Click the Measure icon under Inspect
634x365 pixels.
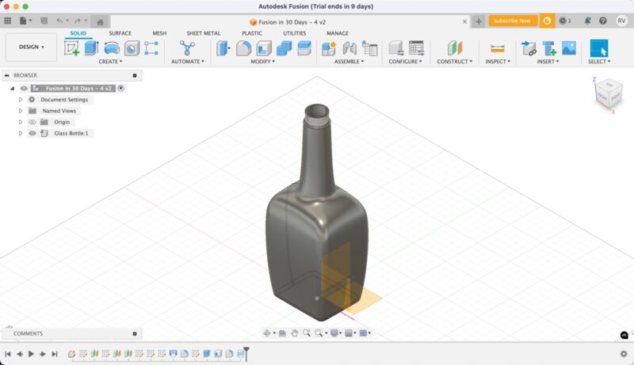click(x=497, y=48)
